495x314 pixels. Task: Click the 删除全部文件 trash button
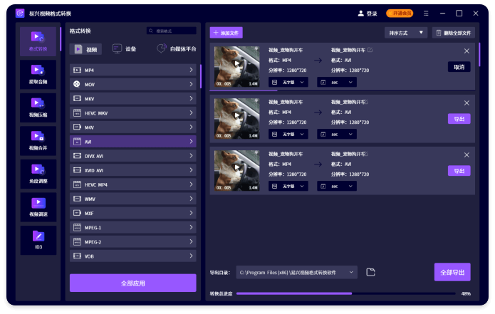click(453, 33)
